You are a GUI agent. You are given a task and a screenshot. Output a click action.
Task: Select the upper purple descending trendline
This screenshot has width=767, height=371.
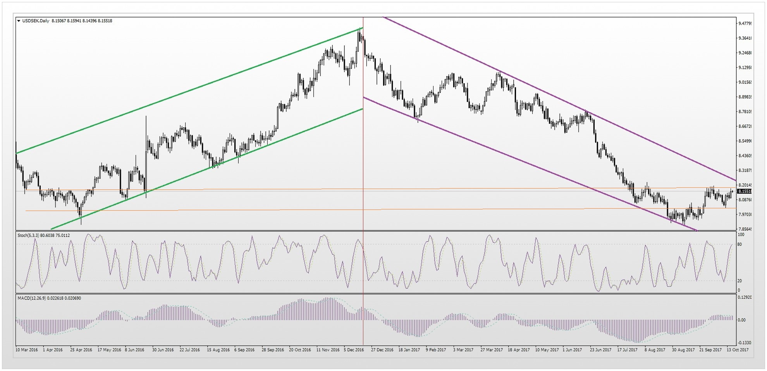(559, 99)
